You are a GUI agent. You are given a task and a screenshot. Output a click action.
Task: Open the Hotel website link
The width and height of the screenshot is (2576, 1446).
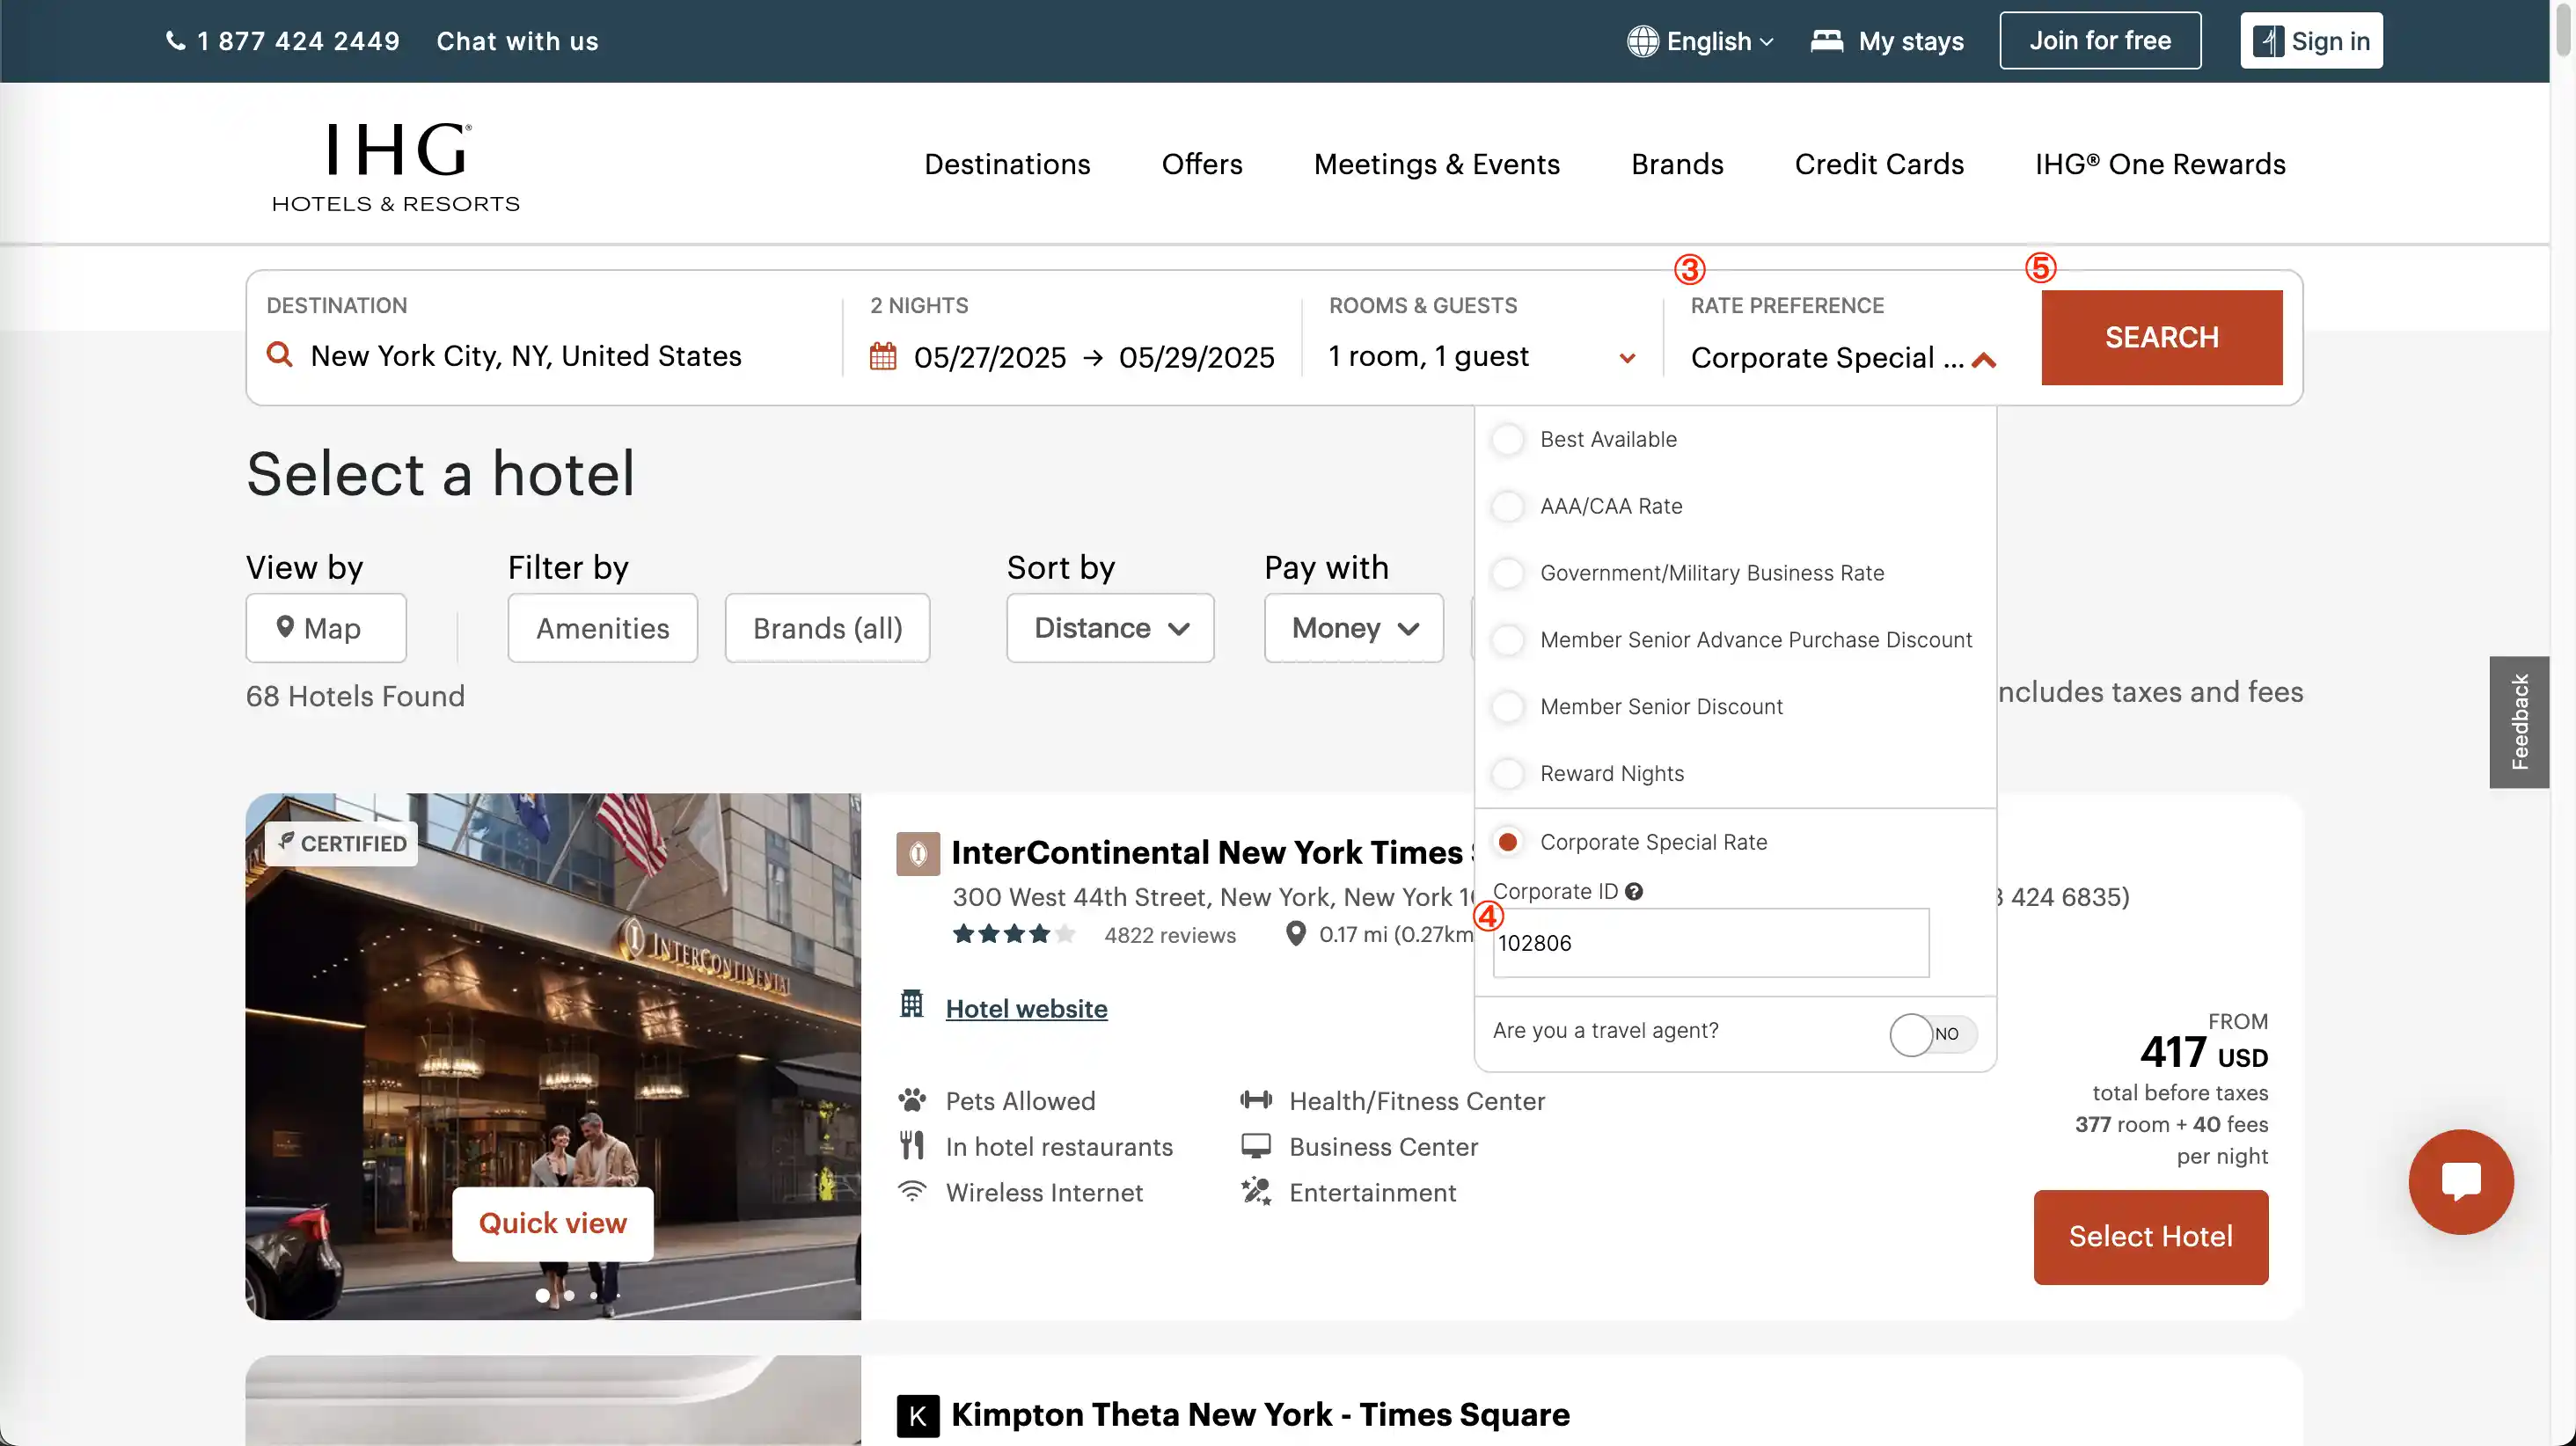(x=1026, y=1008)
